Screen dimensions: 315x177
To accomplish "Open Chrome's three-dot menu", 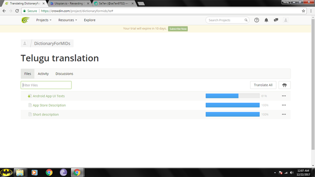I will (x=311, y=11).
